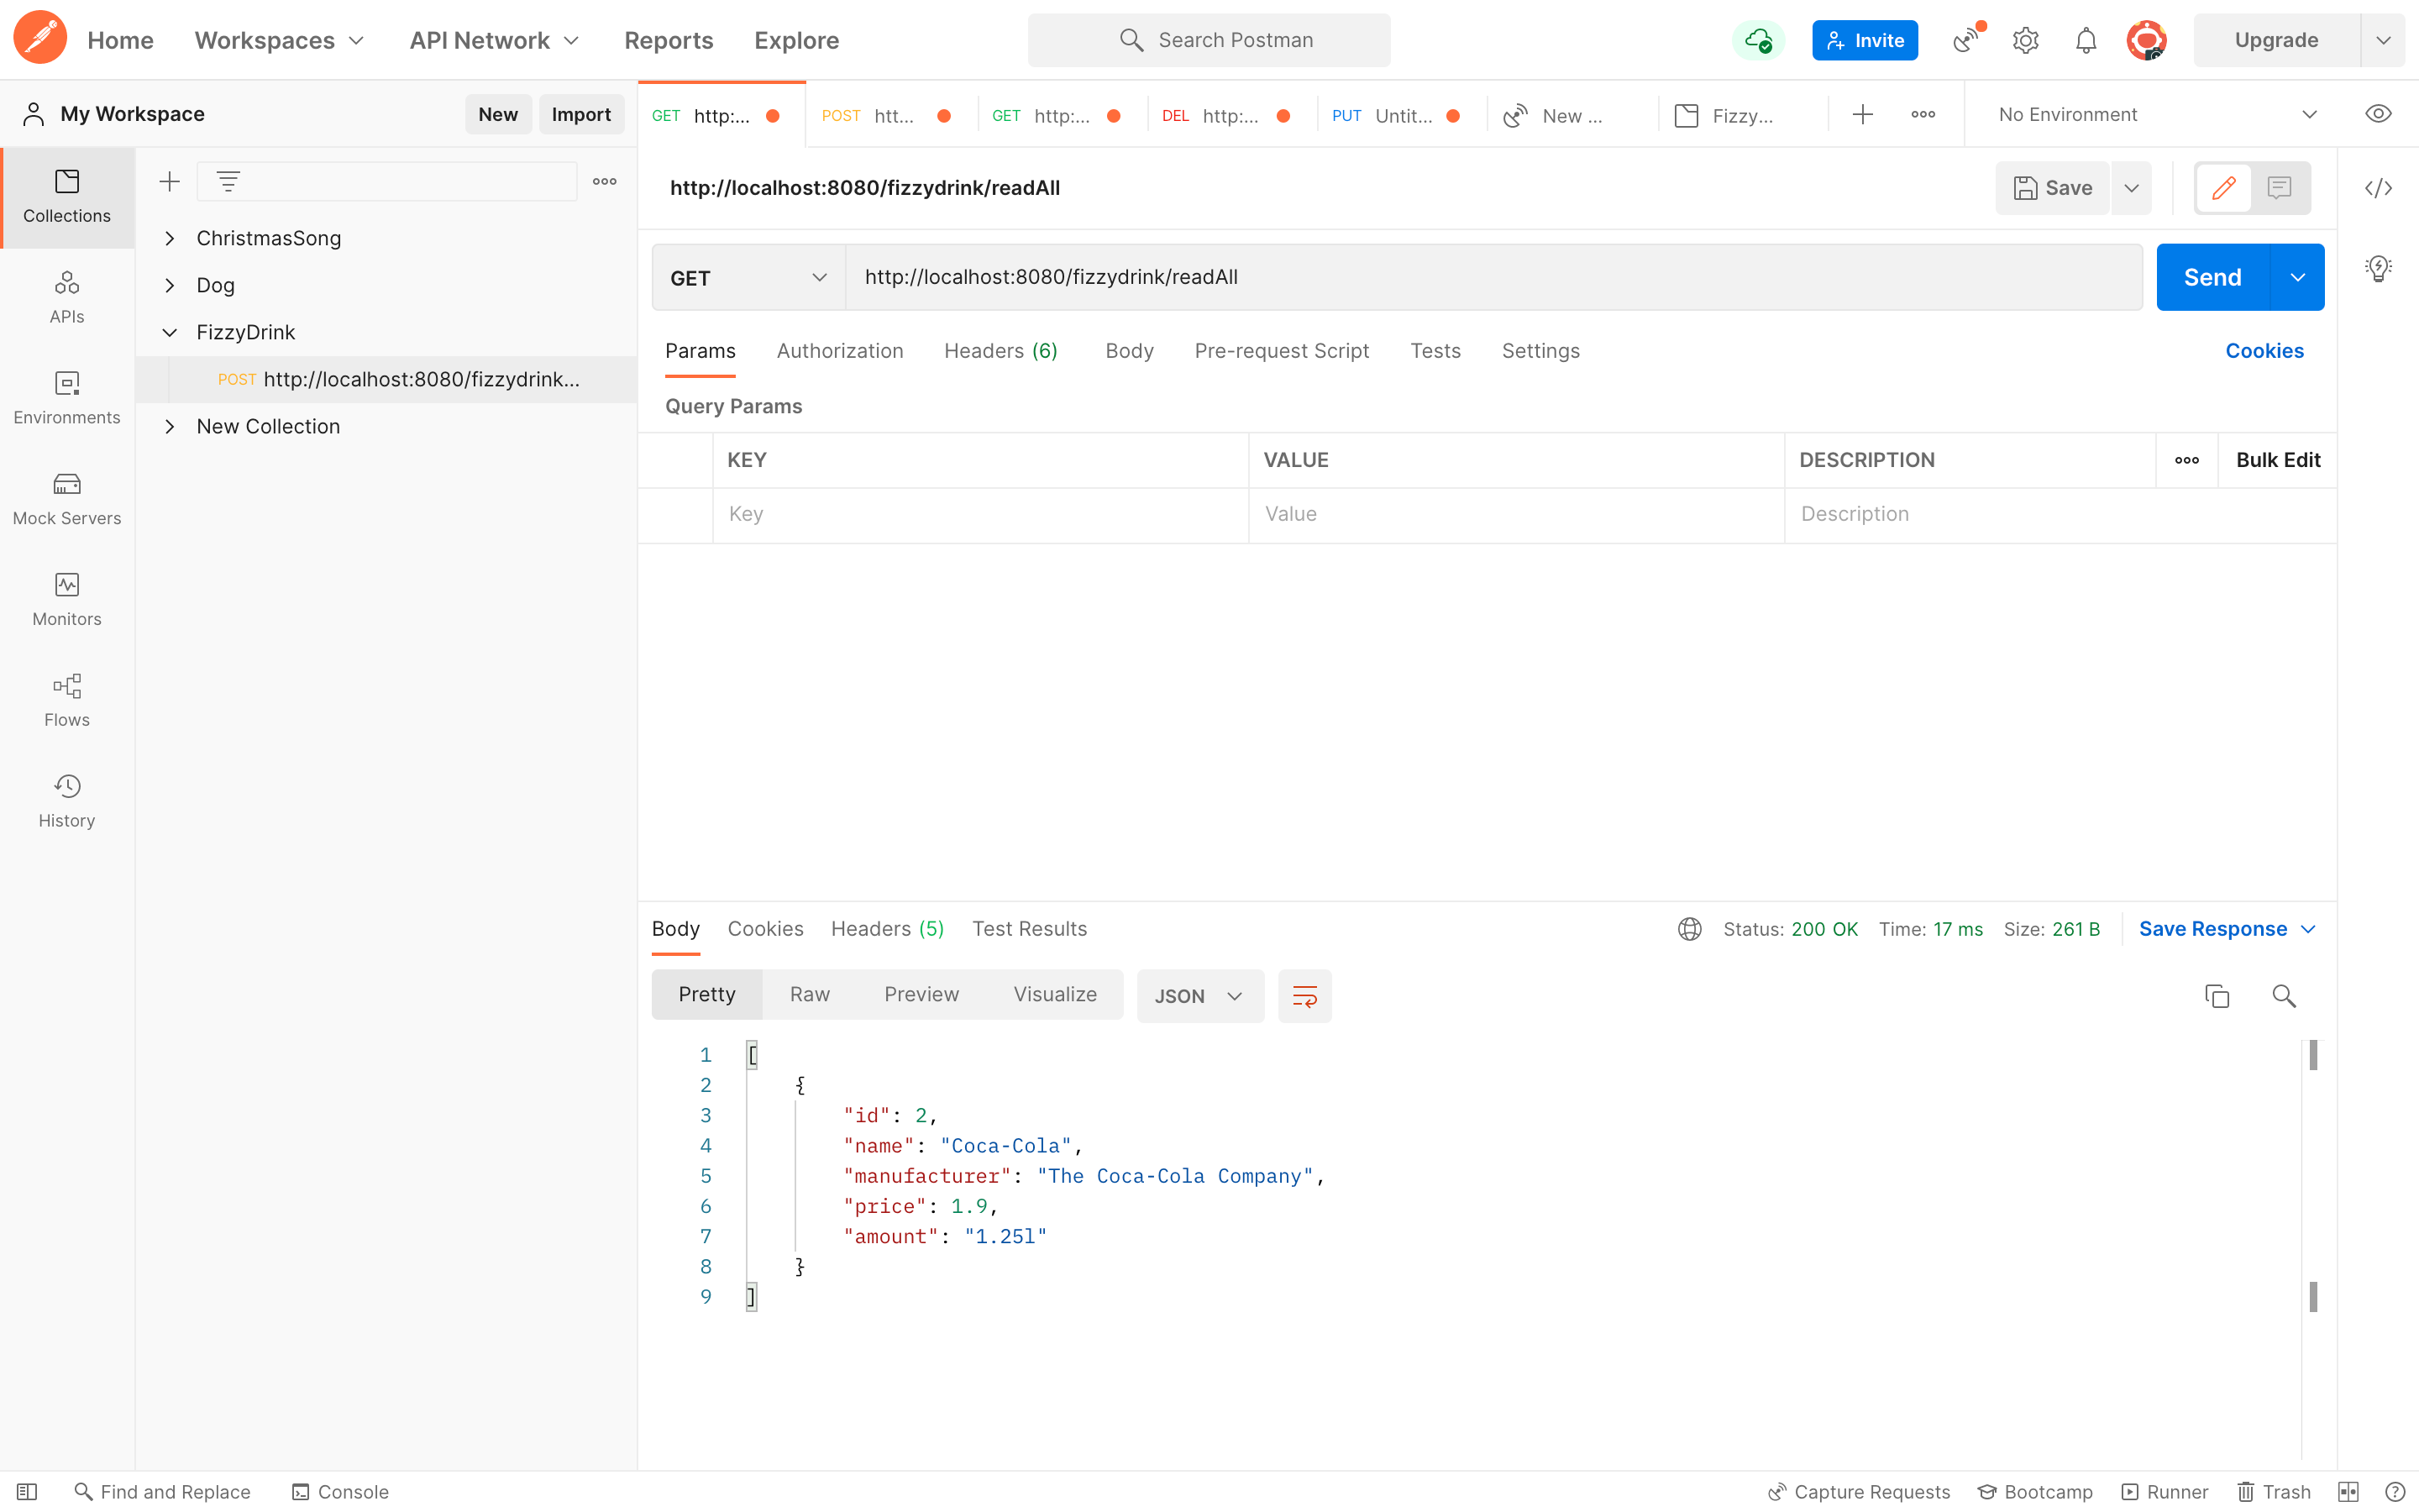Open the Reports section
The height and width of the screenshot is (1512, 2419).
tap(668, 40)
